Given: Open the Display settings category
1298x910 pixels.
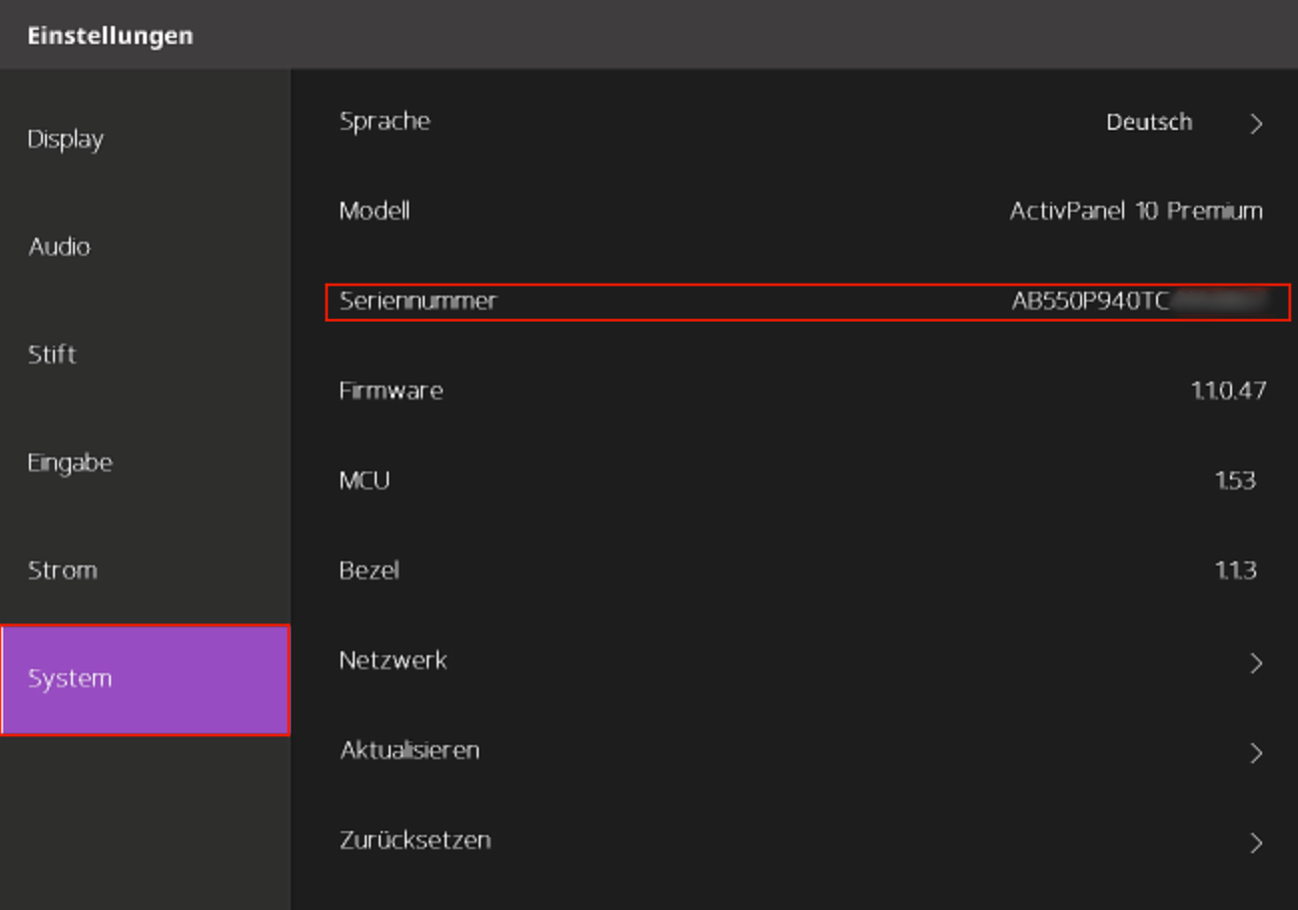Looking at the screenshot, I should tap(145, 139).
